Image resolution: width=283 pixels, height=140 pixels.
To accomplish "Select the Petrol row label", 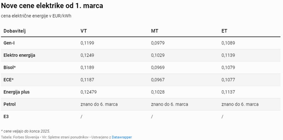I will click(10, 104).
